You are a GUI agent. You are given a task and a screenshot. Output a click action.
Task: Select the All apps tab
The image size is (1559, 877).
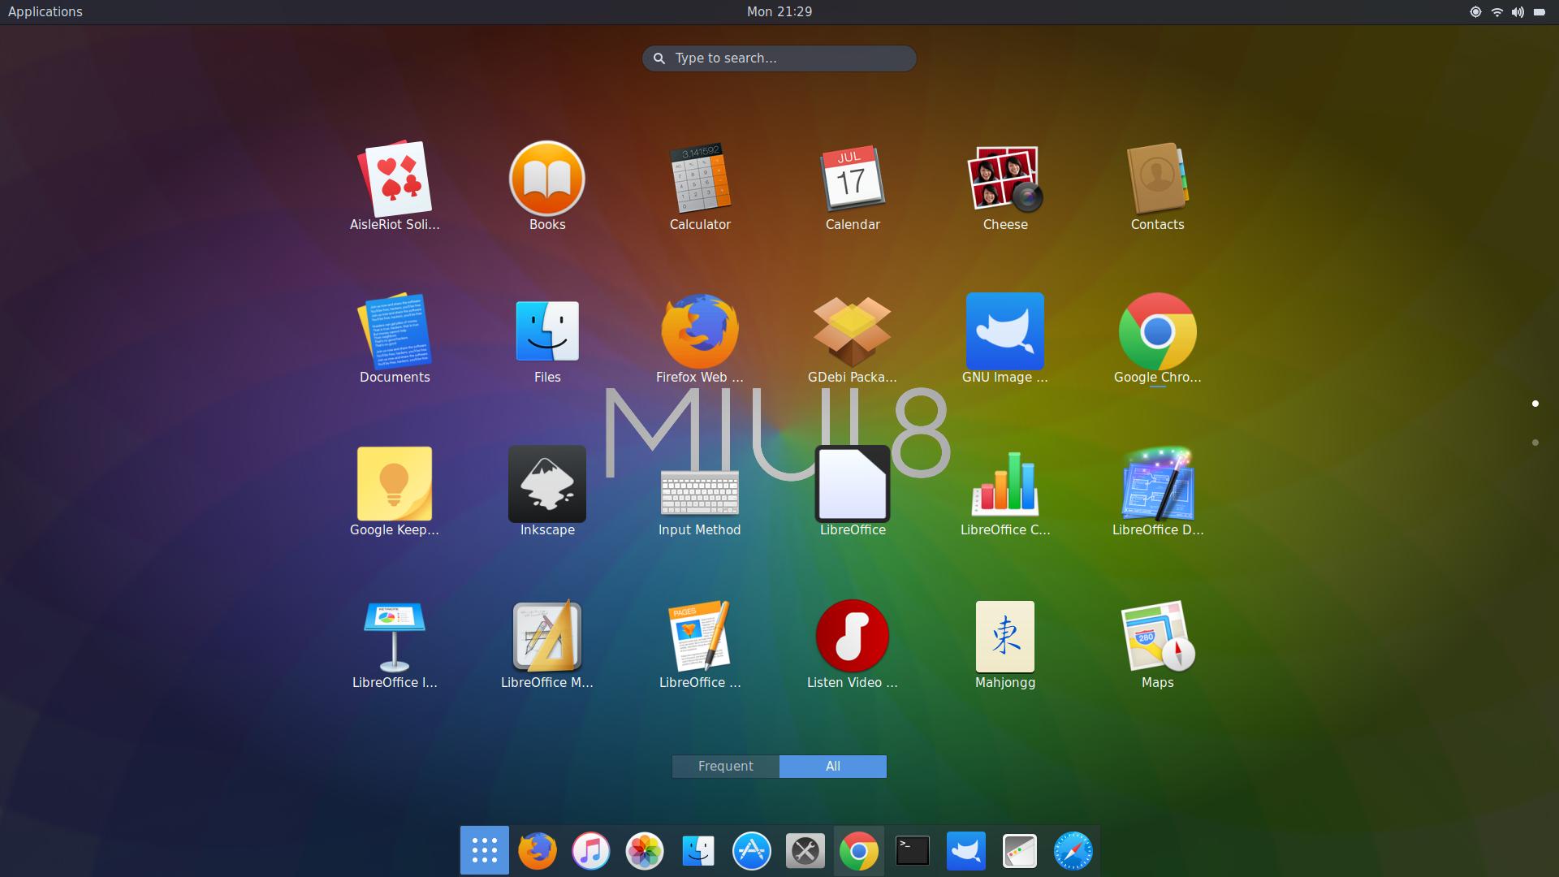(x=833, y=767)
